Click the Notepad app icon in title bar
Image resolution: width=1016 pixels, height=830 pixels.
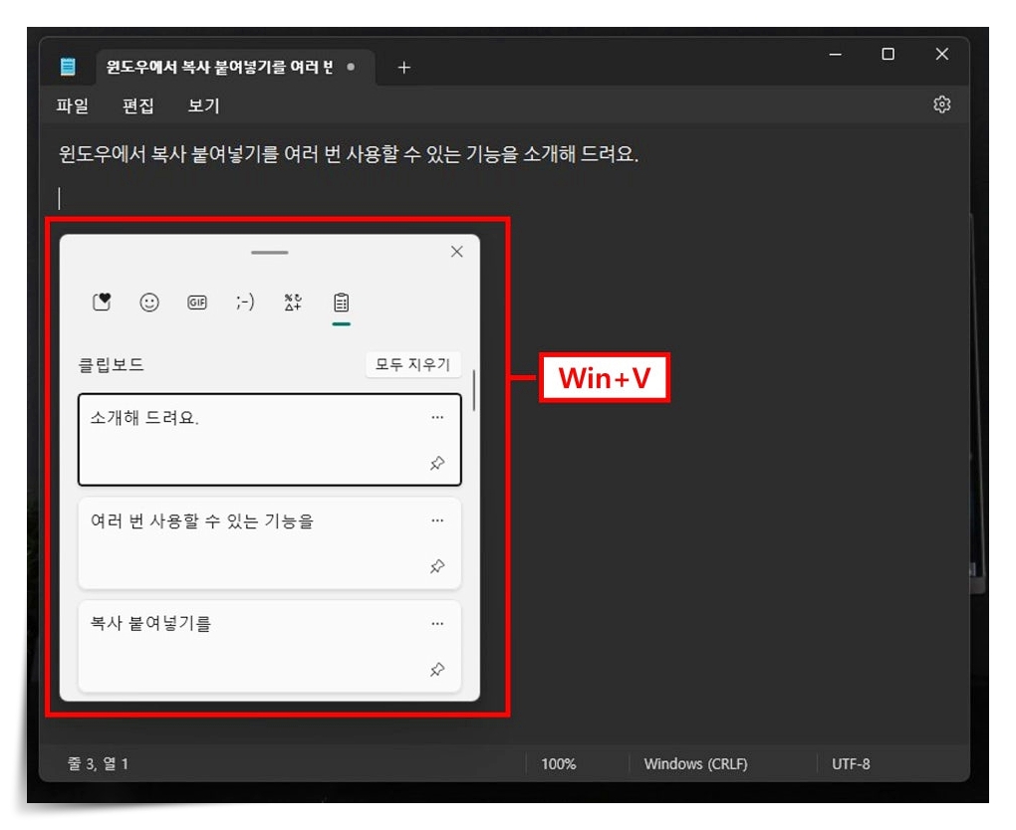68,66
